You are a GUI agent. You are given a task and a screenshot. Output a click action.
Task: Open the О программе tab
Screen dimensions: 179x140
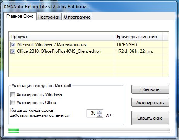tap(77, 17)
